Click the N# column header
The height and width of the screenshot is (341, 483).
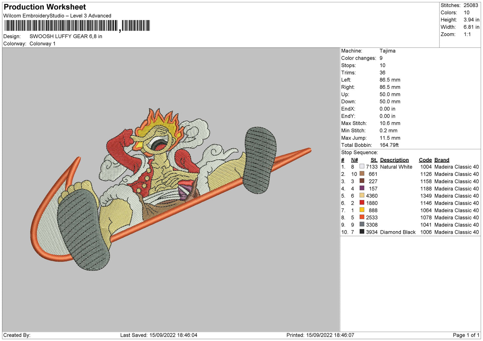(354, 160)
